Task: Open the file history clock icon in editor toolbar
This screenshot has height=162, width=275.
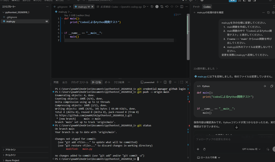Action: click(x=152, y=7)
